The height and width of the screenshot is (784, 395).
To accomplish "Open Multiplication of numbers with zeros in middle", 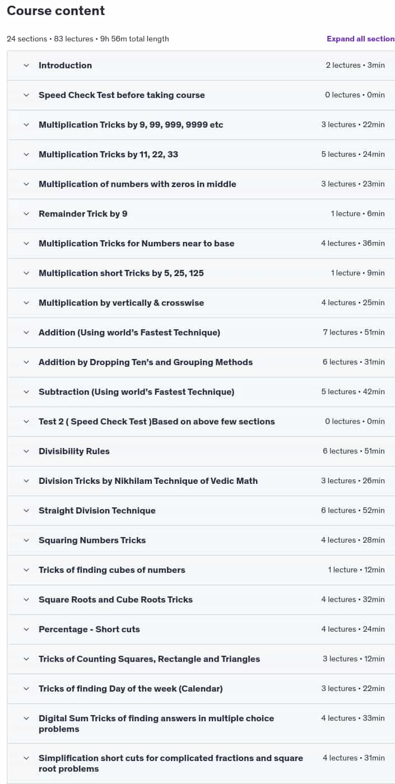I will 201,184.
